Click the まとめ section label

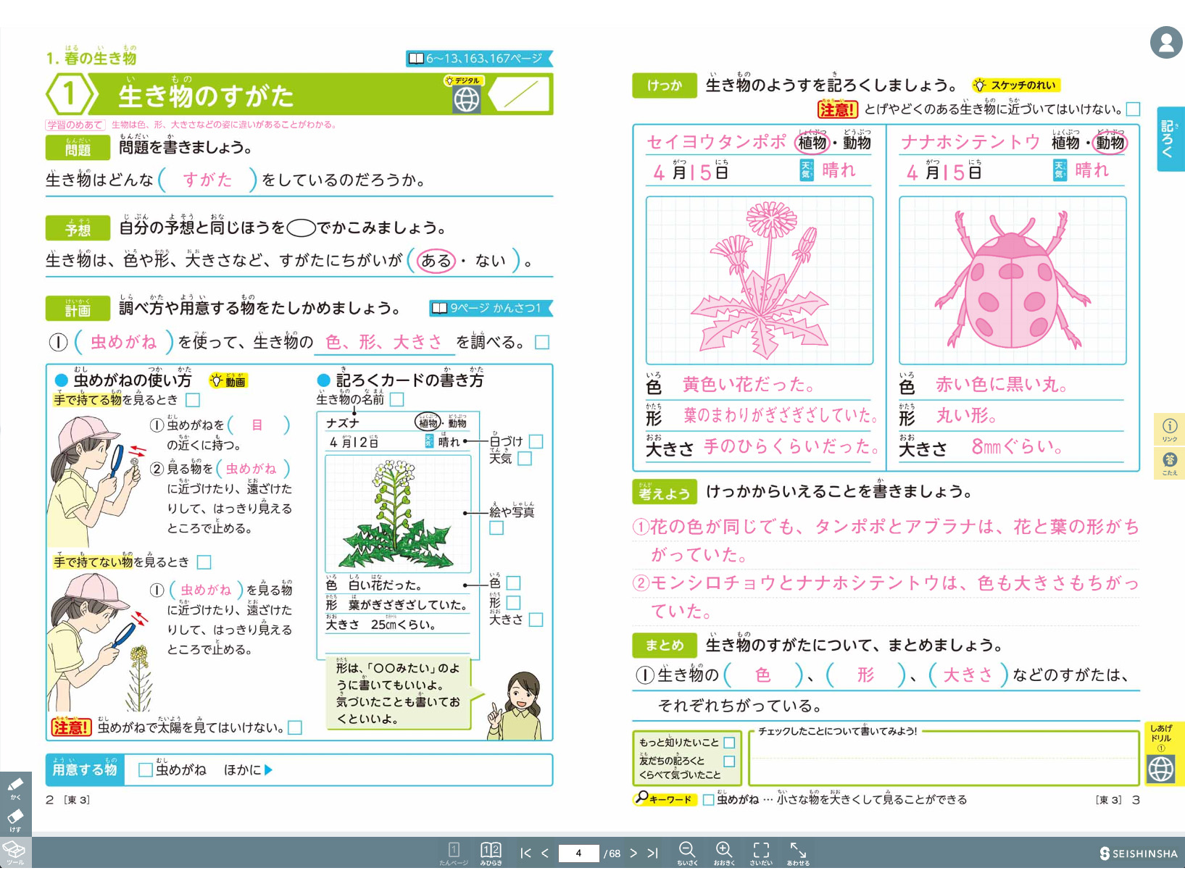(x=665, y=645)
